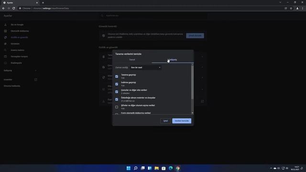This screenshot has height=172, width=306.
Task: Show hidden system tray icons
Action: pyautogui.click(x=271, y=168)
